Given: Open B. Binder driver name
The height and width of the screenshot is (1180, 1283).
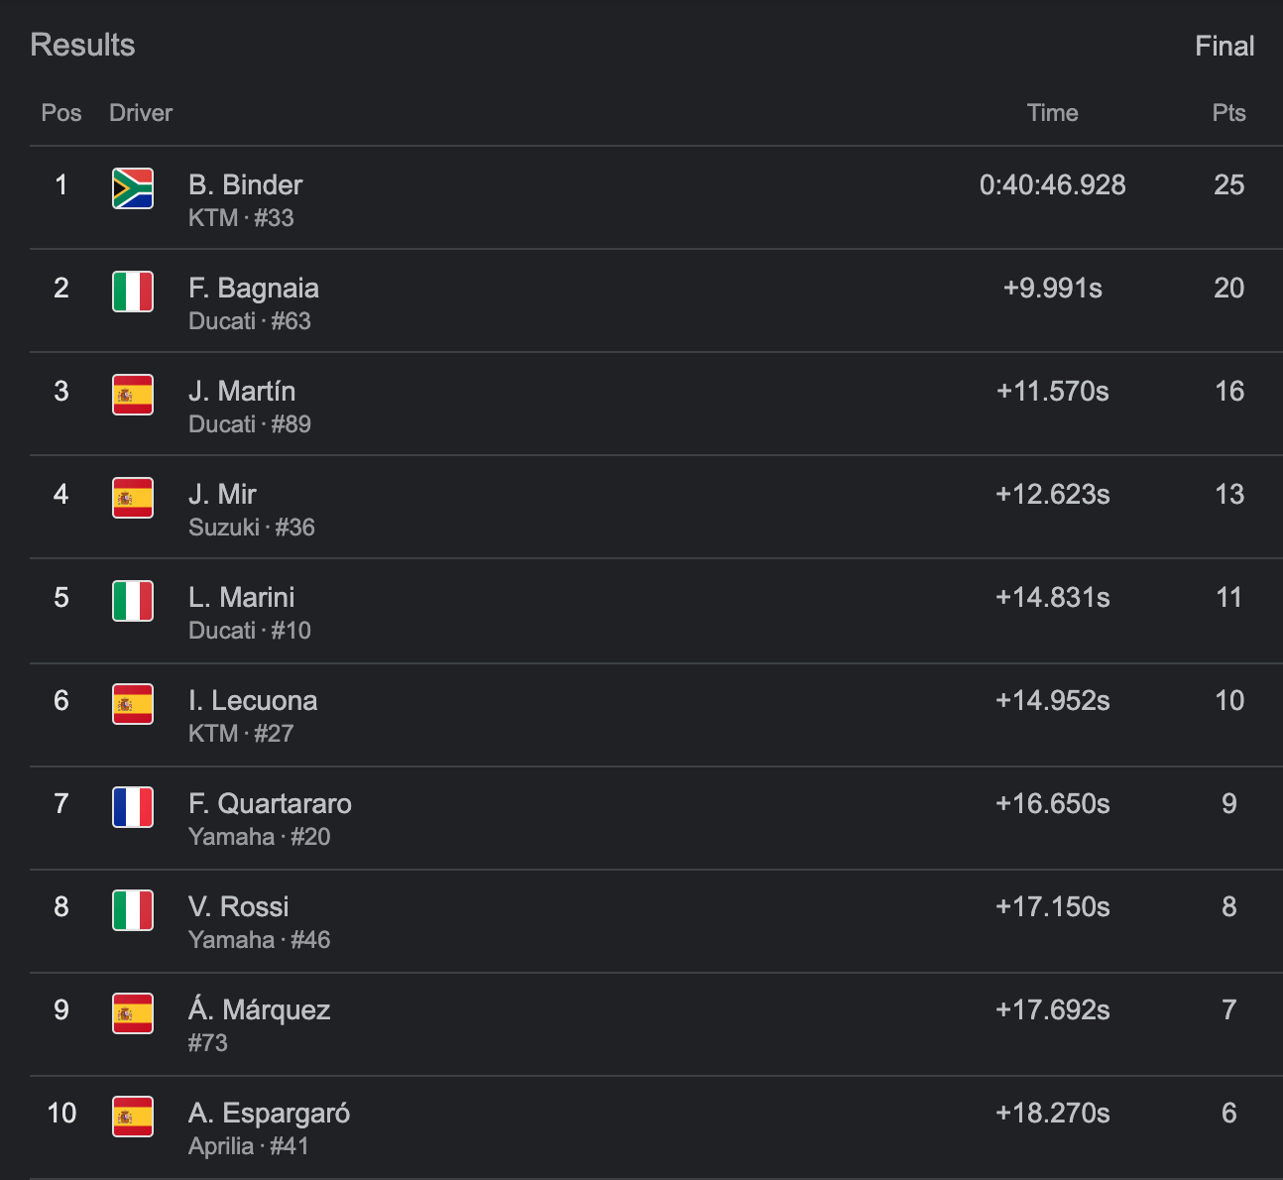Looking at the screenshot, I should tap(245, 185).
